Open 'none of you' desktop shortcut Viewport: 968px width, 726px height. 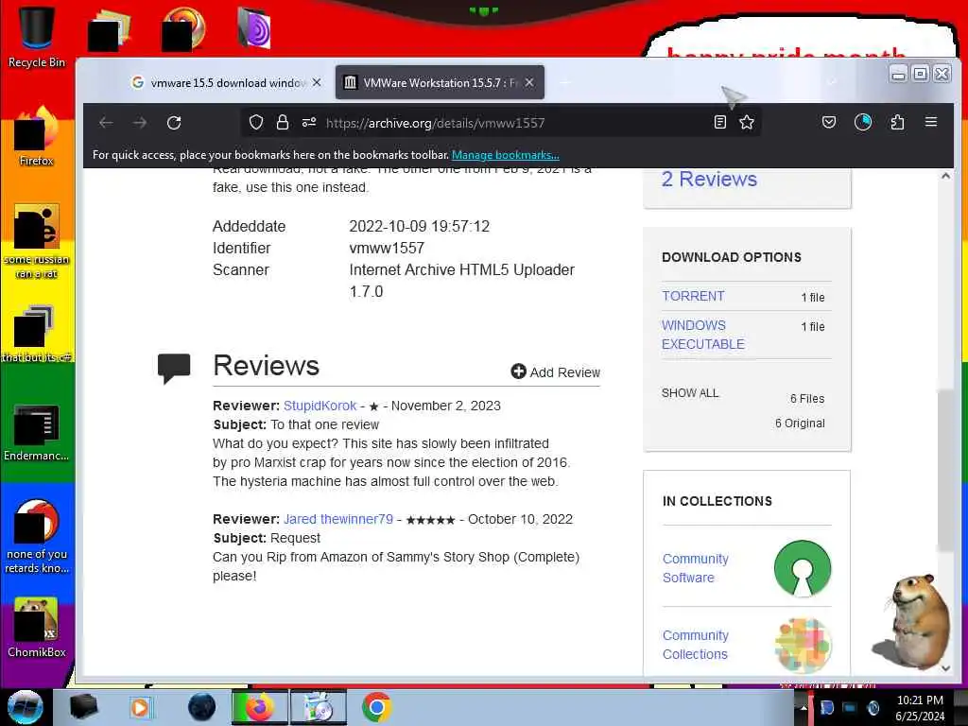point(37,537)
